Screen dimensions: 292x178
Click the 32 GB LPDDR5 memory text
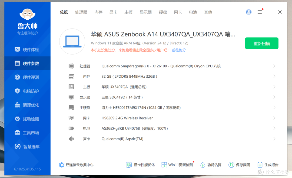coord(129,76)
